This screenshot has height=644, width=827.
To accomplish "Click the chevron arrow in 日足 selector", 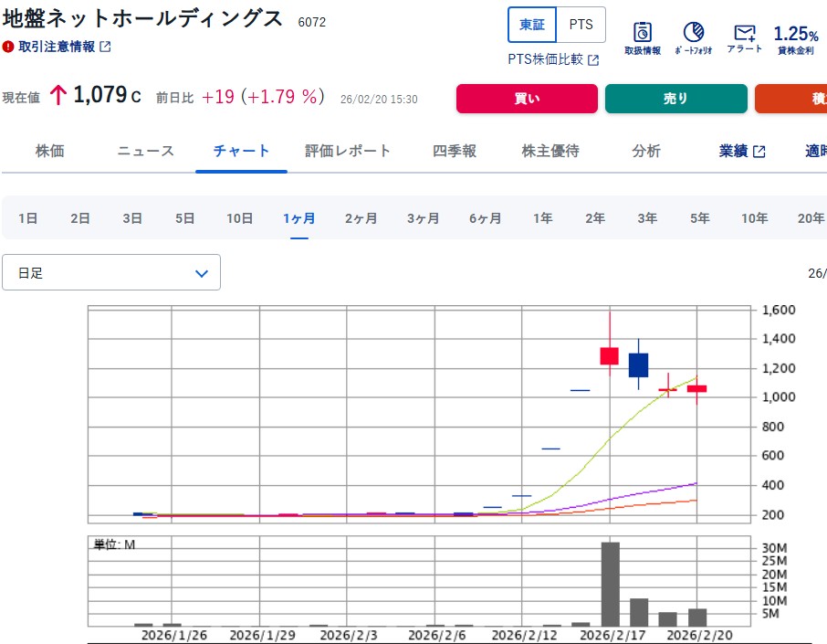I will [x=202, y=273].
